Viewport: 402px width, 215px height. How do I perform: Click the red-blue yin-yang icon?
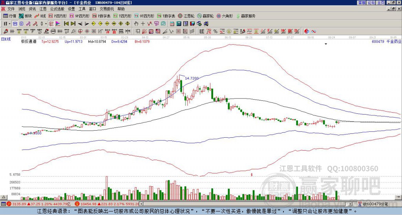pos(307,31)
